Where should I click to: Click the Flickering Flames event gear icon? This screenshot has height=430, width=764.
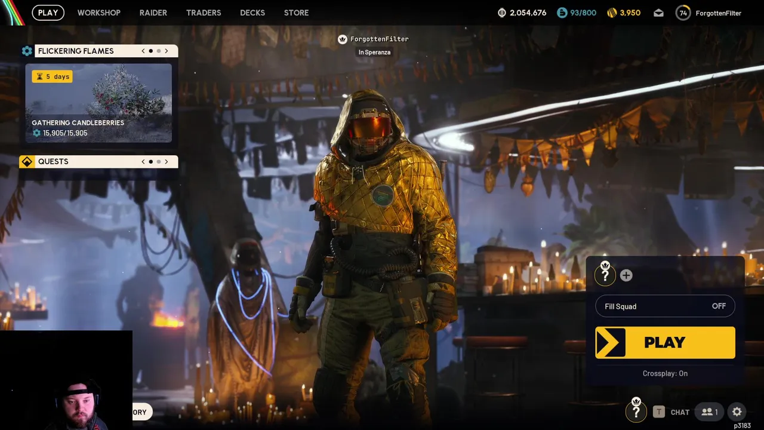[x=27, y=51]
